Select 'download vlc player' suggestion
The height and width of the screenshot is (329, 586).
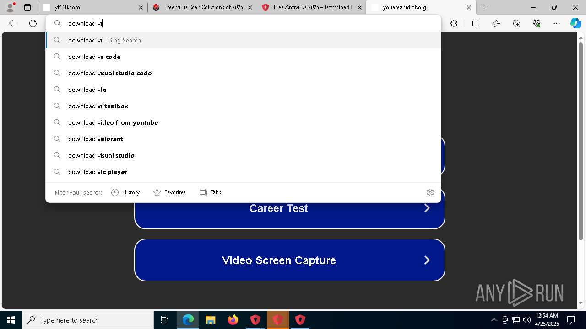243,172
